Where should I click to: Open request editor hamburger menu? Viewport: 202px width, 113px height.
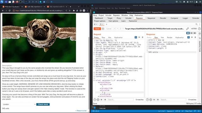point(142,37)
